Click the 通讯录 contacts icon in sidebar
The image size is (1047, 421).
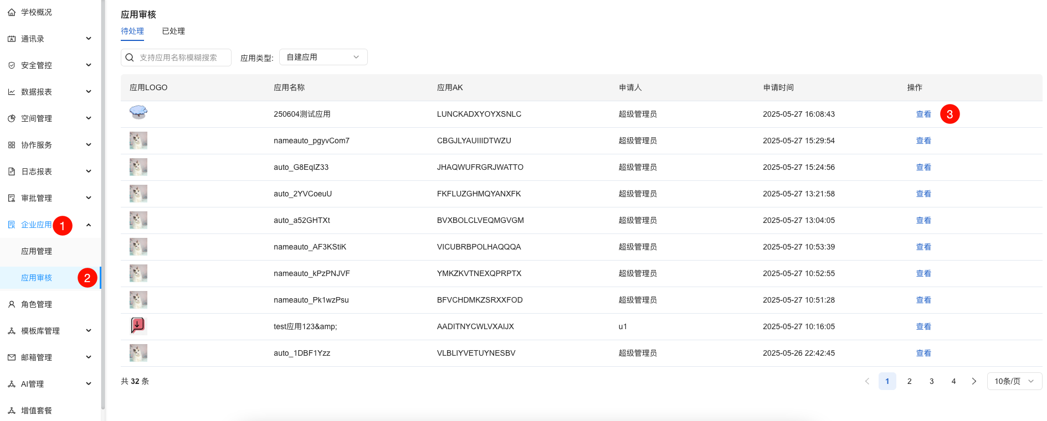coord(12,39)
